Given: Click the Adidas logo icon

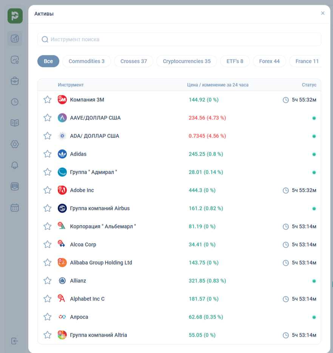Looking at the screenshot, I should tap(62, 154).
